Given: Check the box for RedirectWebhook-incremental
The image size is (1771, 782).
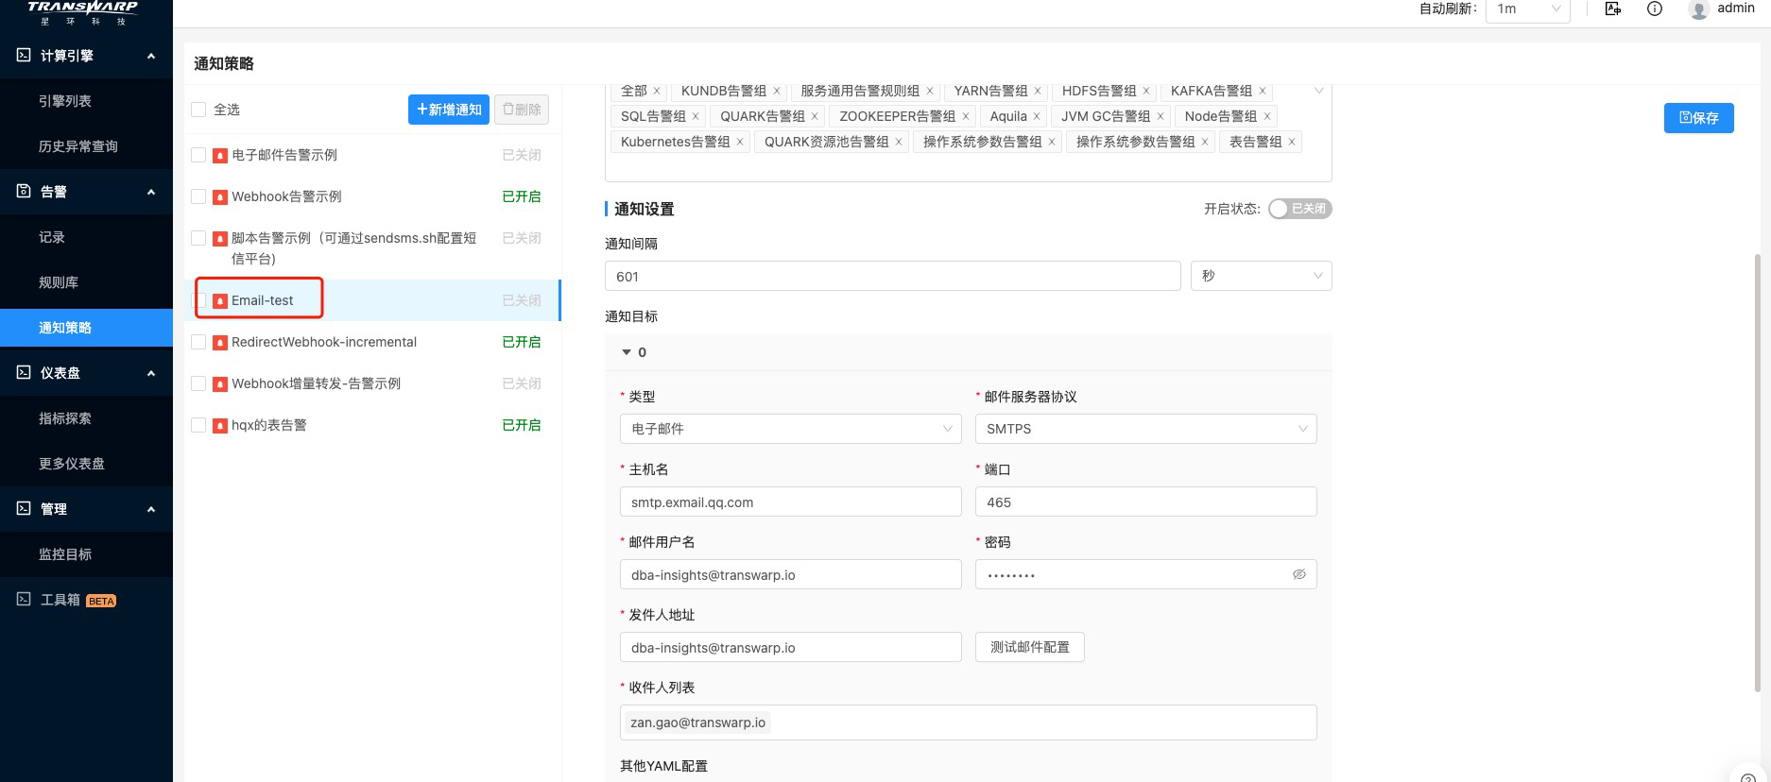Looking at the screenshot, I should tap(198, 342).
